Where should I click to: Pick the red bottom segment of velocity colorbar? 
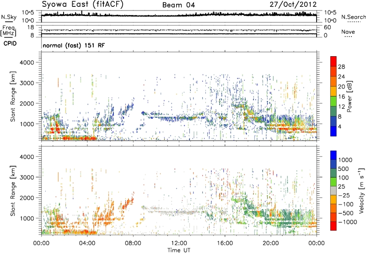click(334, 226)
